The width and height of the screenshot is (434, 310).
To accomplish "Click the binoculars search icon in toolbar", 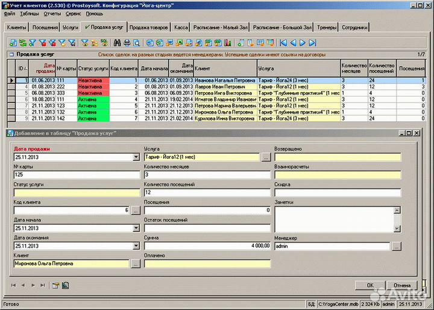I will coord(118,43).
